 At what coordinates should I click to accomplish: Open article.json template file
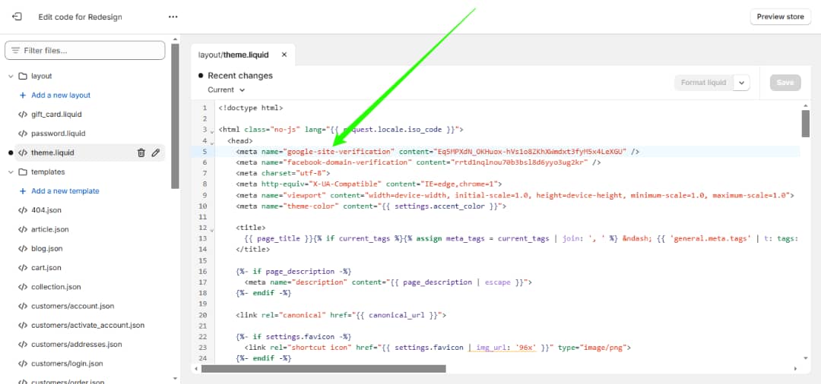[x=49, y=229]
